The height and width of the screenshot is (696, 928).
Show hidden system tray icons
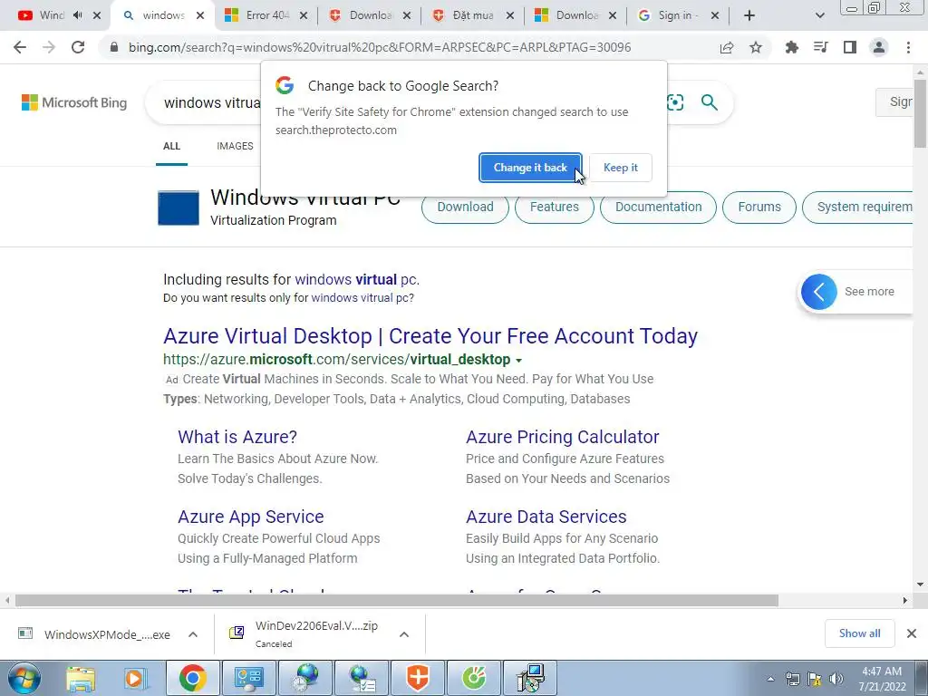click(x=770, y=679)
